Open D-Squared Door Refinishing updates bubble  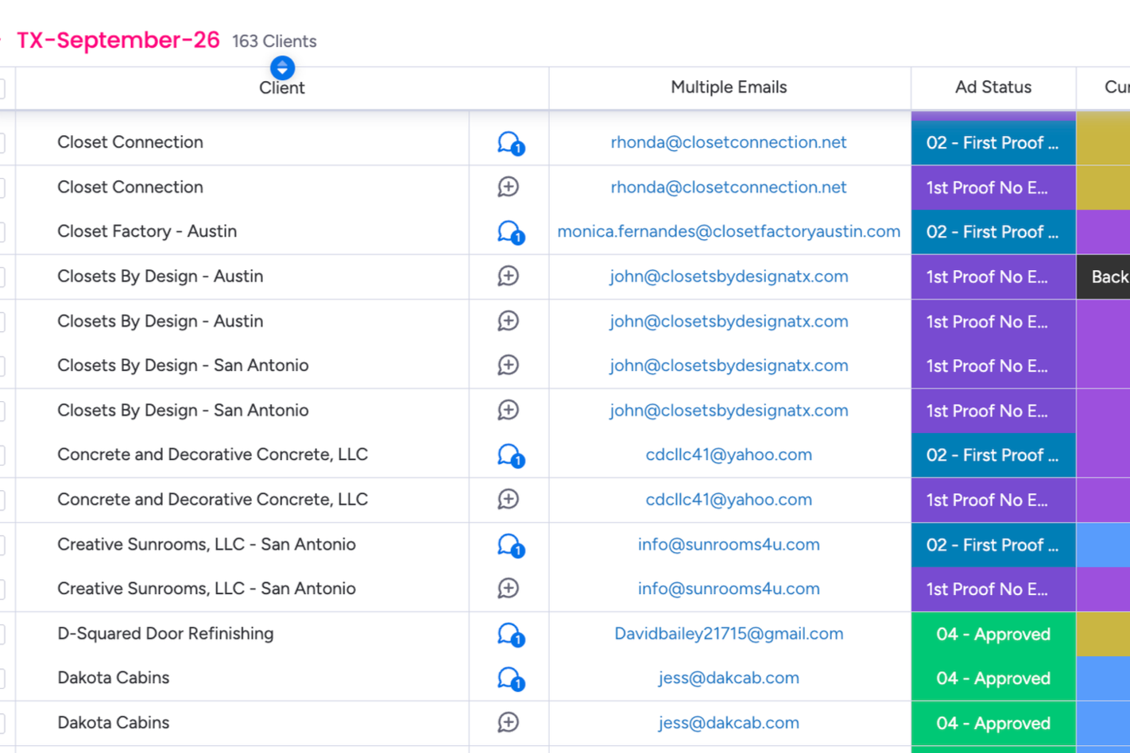pyautogui.click(x=509, y=634)
